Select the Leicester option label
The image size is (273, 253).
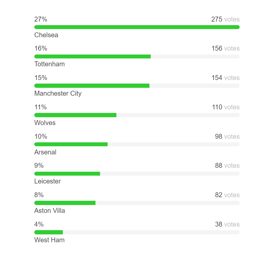tap(47, 181)
